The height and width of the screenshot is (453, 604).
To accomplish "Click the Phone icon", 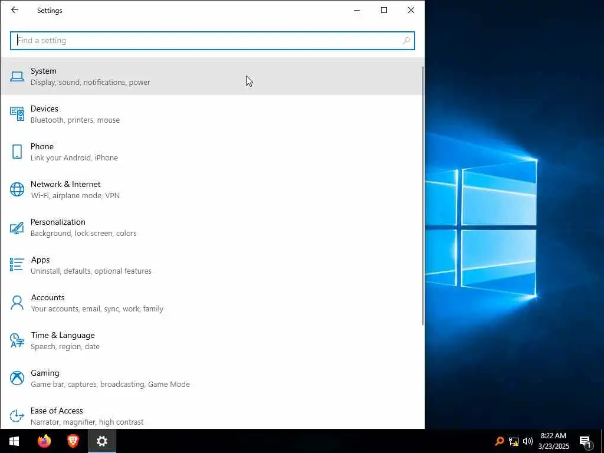I will [x=17, y=152].
